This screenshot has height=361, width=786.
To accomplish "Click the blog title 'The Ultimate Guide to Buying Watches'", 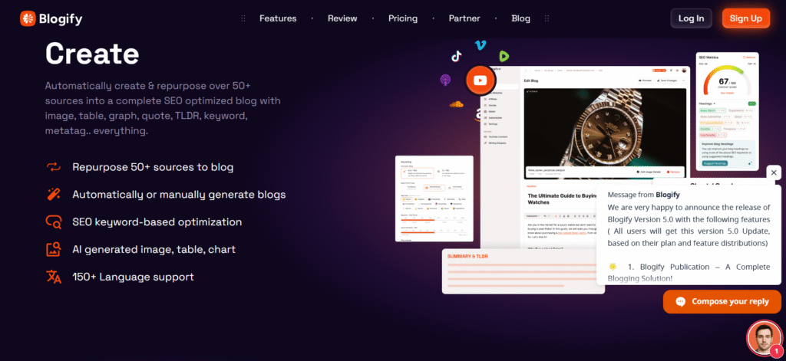I will [561, 199].
